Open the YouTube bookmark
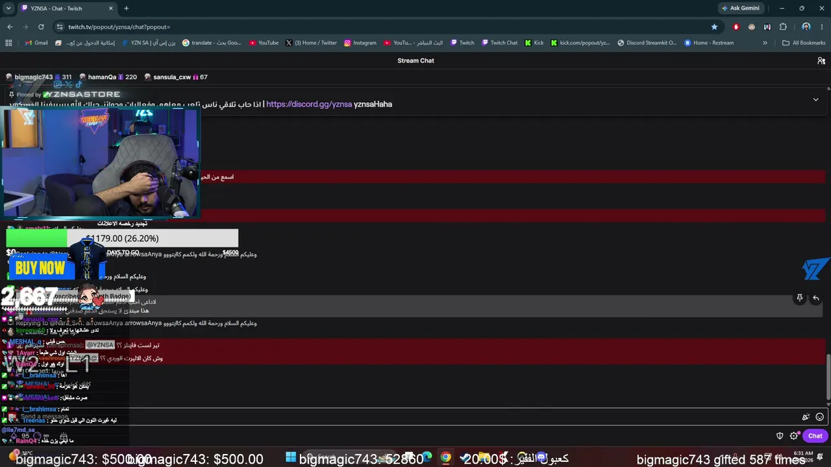831x467 pixels. pyautogui.click(x=264, y=43)
